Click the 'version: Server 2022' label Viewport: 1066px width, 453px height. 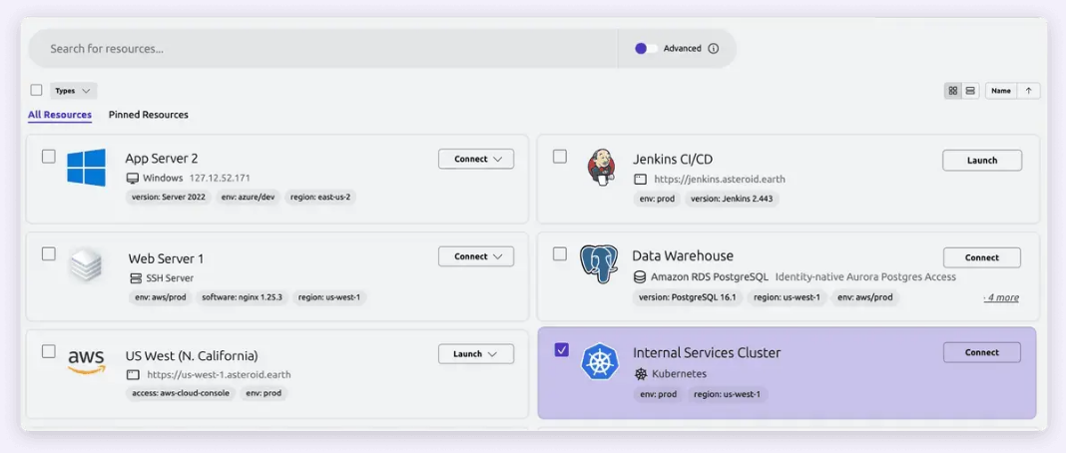point(169,197)
